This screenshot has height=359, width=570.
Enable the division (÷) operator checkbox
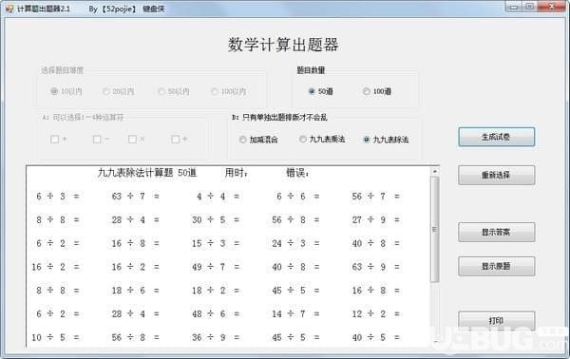click(175, 140)
